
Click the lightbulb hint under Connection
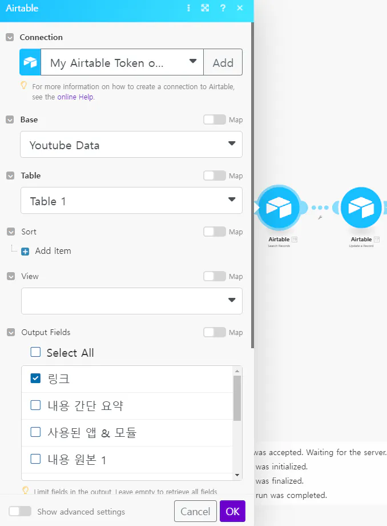tap(24, 85)
